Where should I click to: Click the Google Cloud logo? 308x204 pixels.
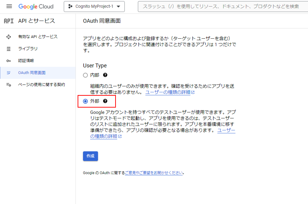click(x=36, y=7)
